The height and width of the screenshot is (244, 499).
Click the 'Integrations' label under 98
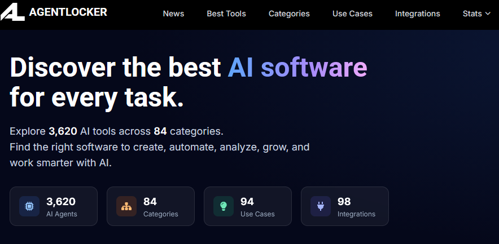[x=356, y=214]
